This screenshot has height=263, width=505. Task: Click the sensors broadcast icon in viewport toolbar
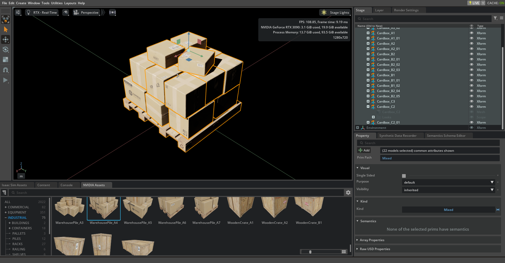[112, 12]
